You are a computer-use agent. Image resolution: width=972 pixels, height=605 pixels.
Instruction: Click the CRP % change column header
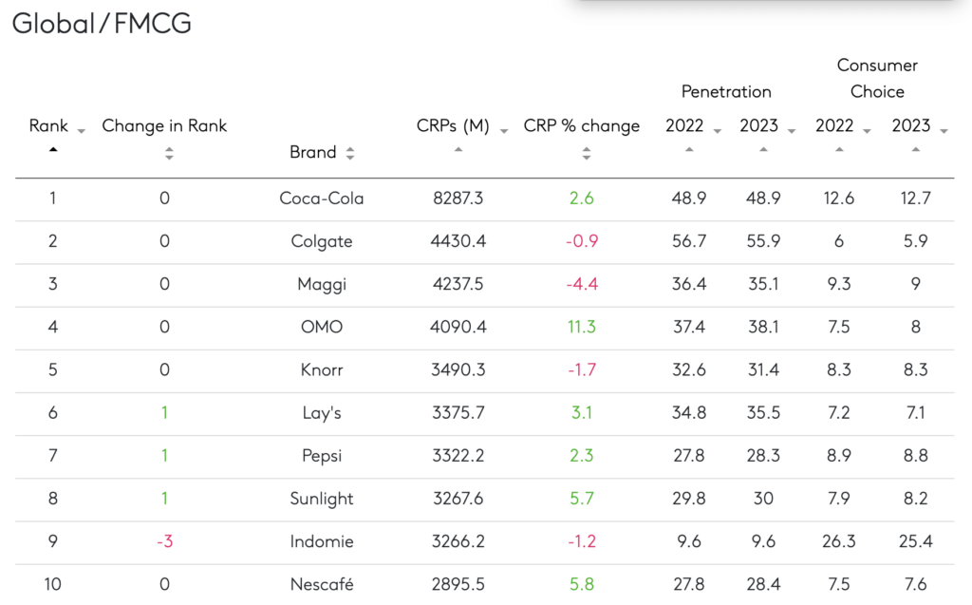[x=582, y=125]
